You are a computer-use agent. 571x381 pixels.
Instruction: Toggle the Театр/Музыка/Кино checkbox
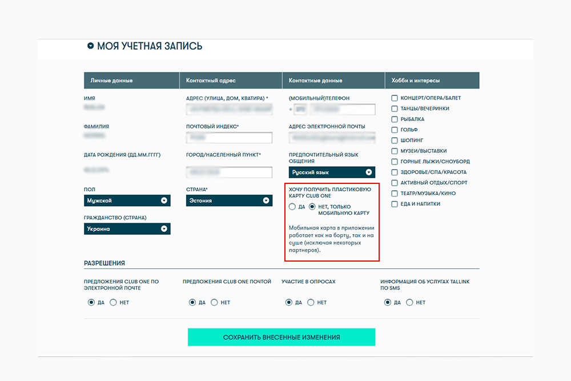point(395,193)
